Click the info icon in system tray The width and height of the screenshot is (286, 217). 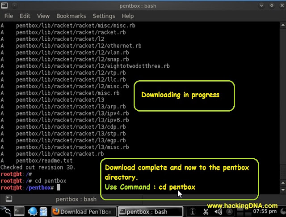[192, 212]
